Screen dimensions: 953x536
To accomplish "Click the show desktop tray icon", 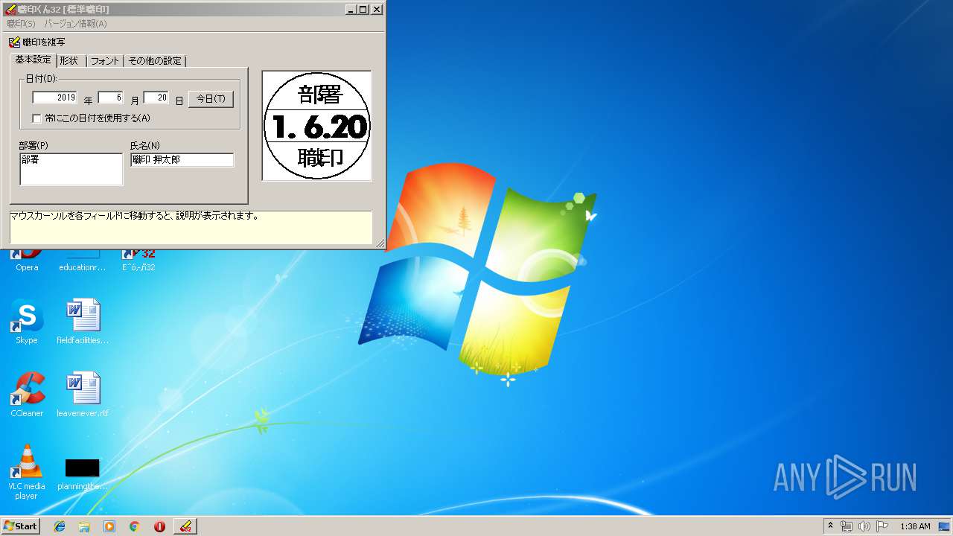I will pos(945,526).
